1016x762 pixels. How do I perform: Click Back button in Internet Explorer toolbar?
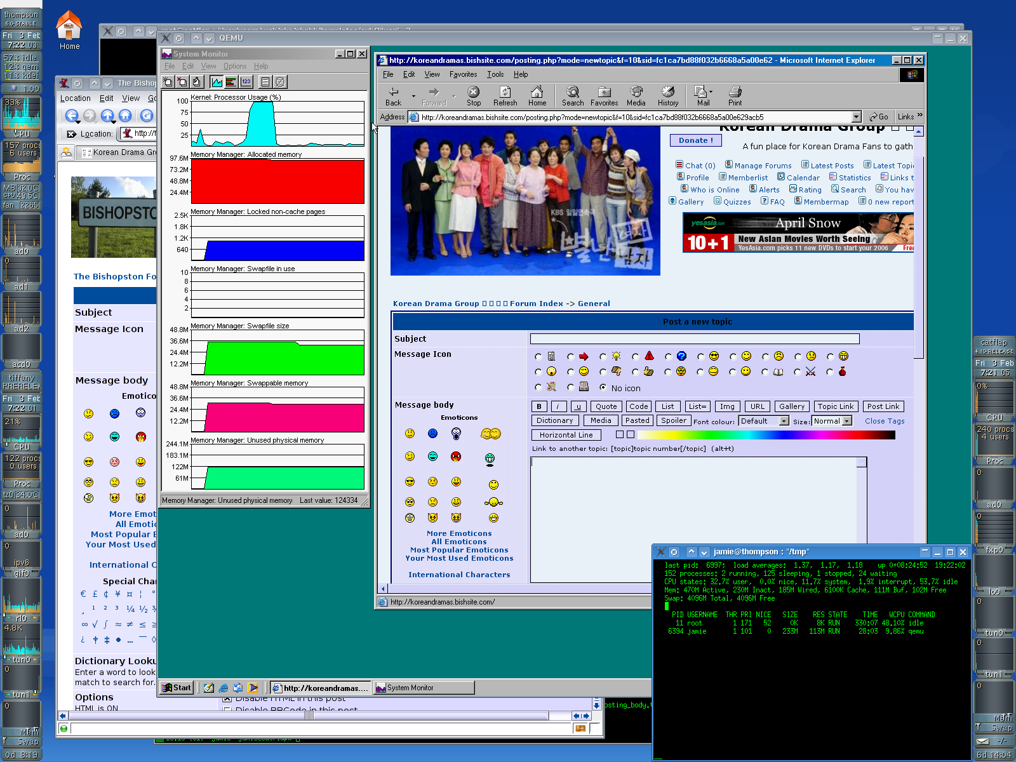coord(394,96)
